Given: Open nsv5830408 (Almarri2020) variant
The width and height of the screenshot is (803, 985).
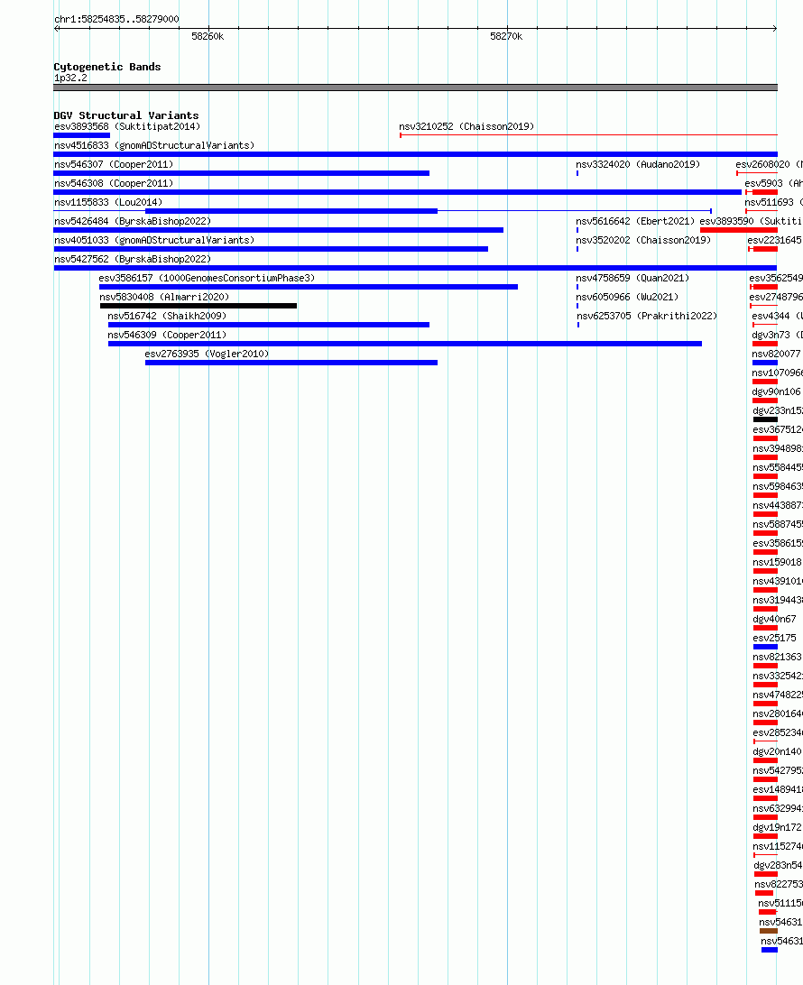Looking at the screenshot, I should pos(164,297).
